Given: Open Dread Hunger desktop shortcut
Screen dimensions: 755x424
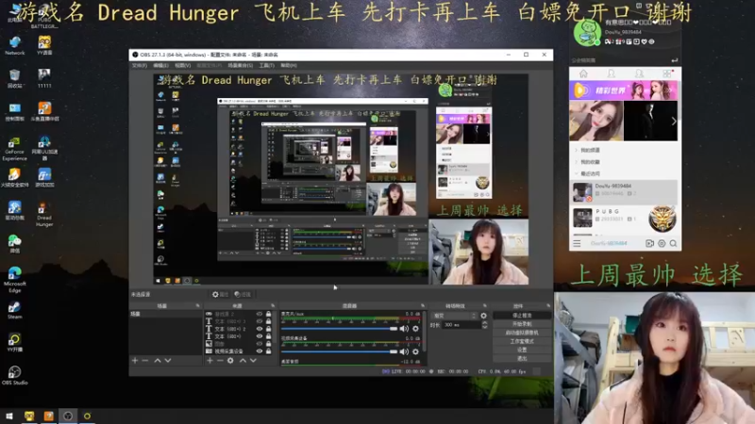Looking at the screenshot, I should click(x=44, y=215).
